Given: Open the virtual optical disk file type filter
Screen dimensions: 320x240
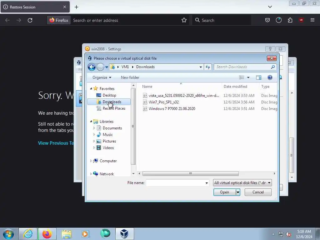Looking at the screenshot, I should click(x=242, y=183).
